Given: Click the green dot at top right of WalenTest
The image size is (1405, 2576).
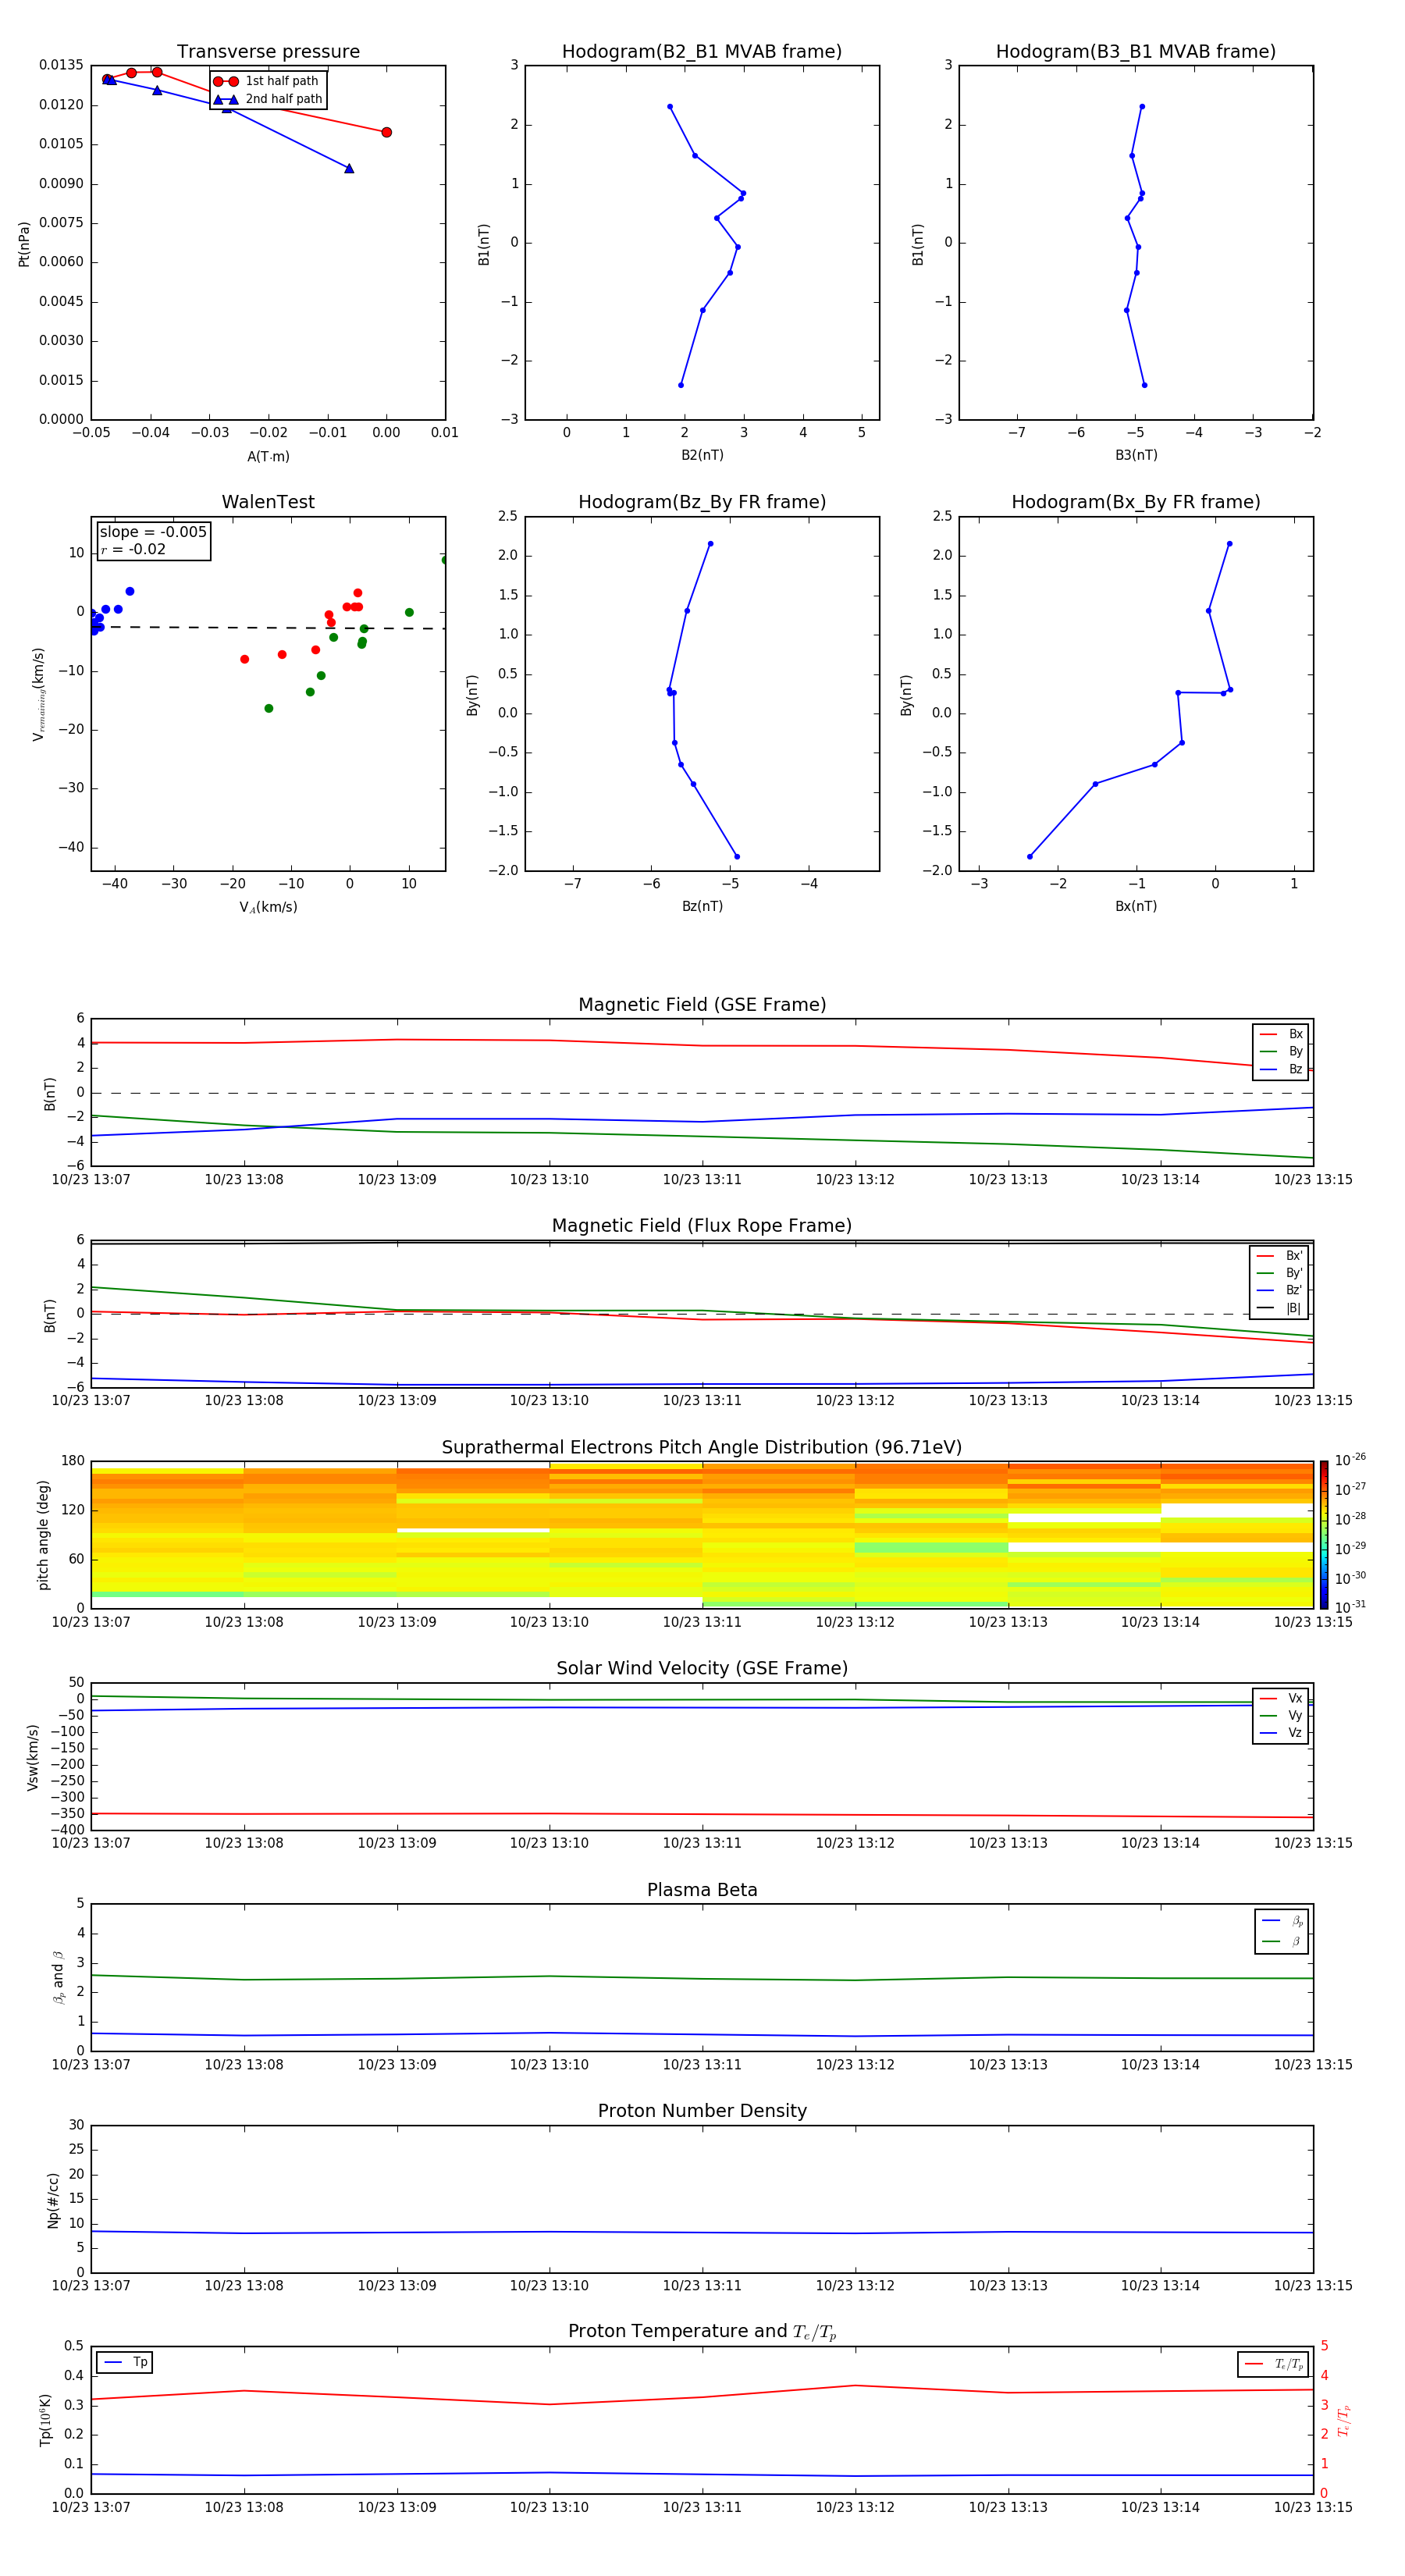Looking at the screenshot, I should [445, 560].
